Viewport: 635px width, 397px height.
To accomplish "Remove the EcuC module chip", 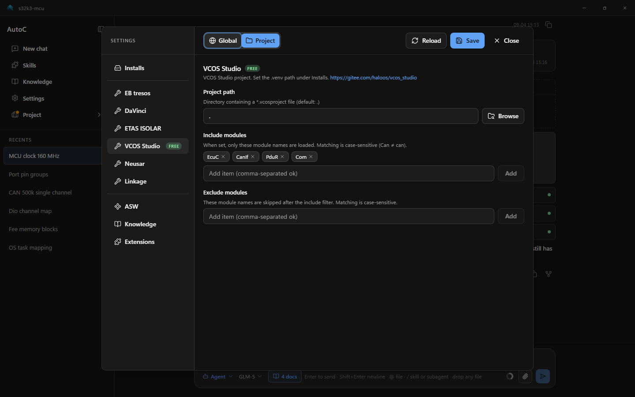I will (223, 157).
